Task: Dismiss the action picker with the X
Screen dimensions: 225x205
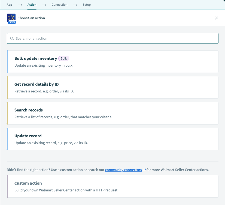Action: coord(216,18)
